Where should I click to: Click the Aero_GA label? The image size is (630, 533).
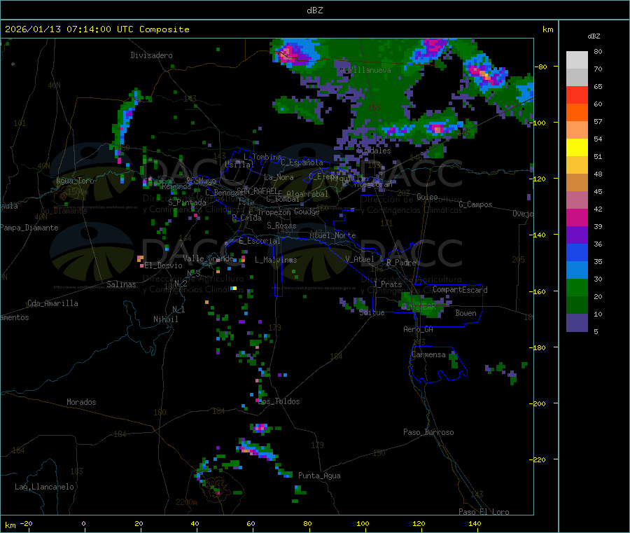(x=419, y=330)
